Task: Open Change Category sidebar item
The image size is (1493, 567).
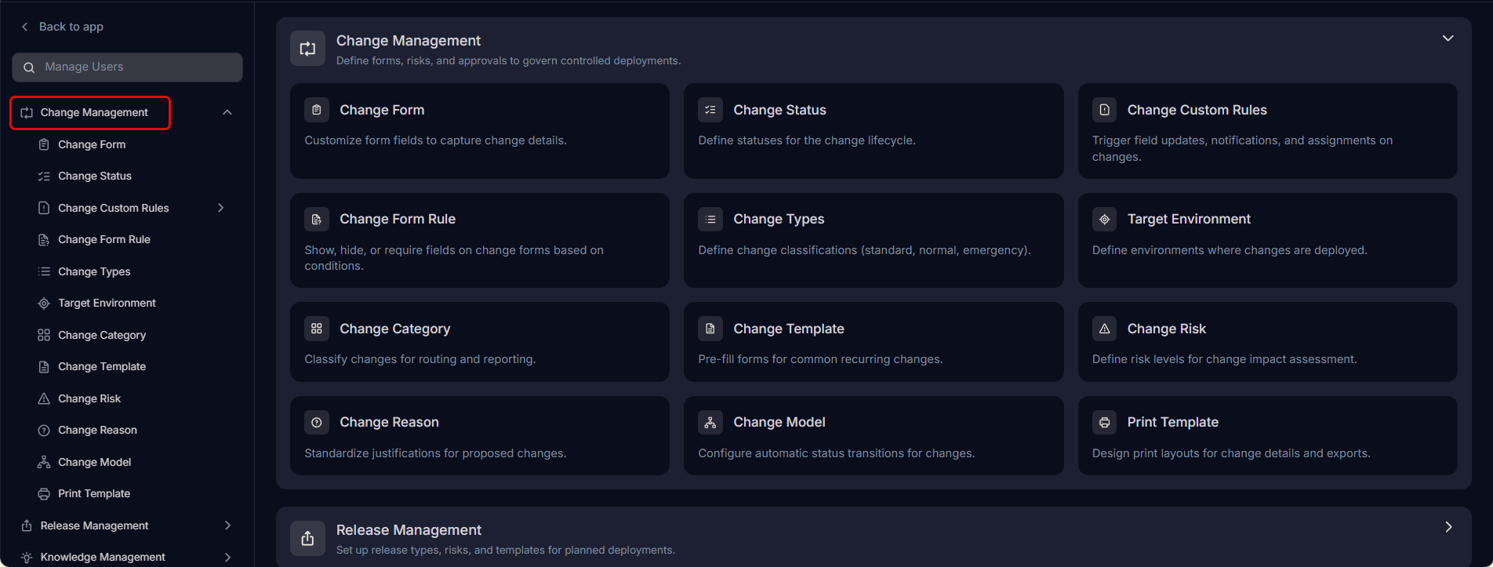Action: click(x=102, y=335)
